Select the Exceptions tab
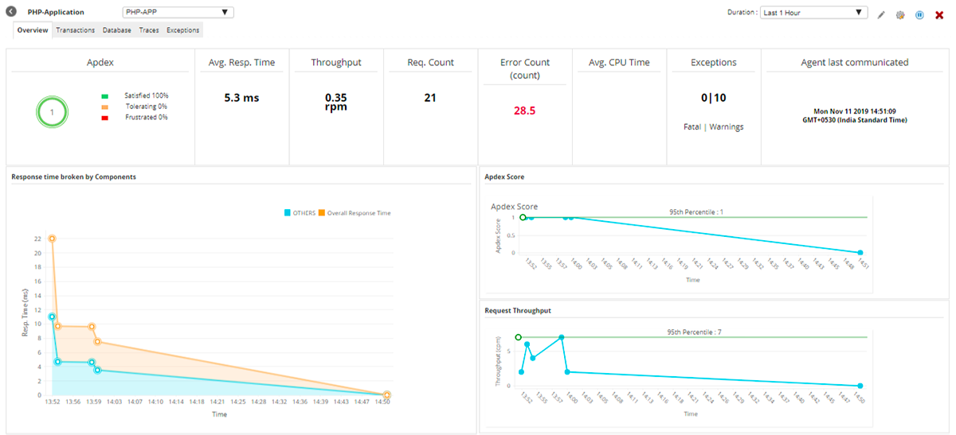Screen dimensions: 956x435 183,30
